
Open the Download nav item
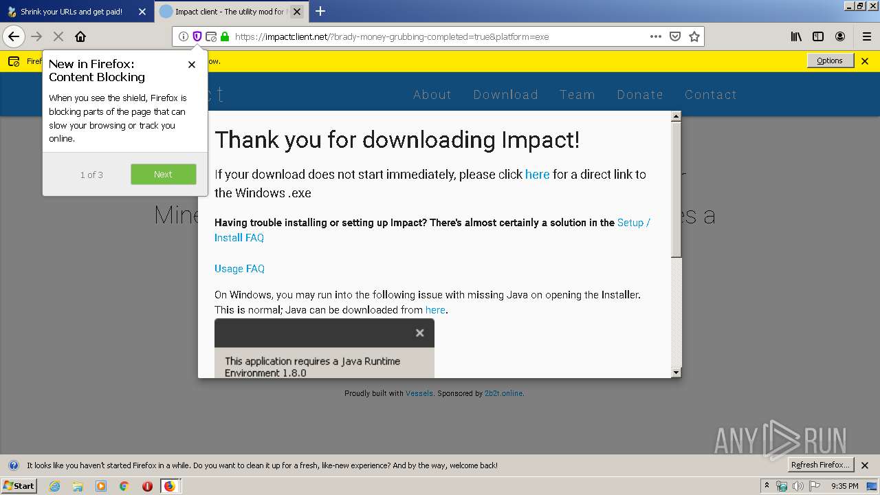506,95
